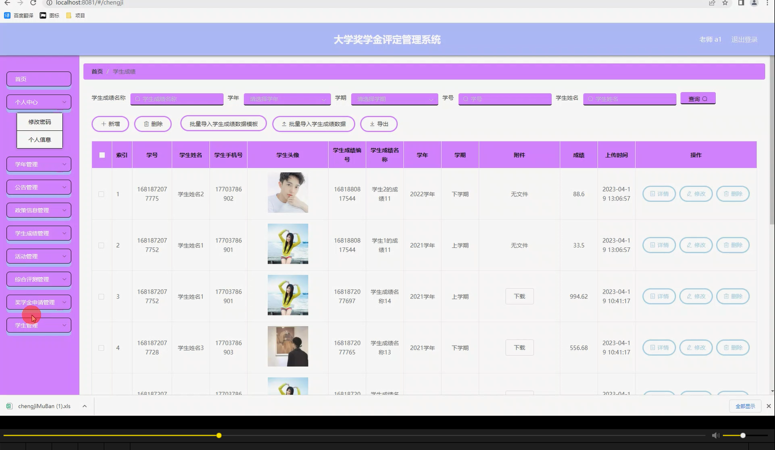This screenshot has height=450, width=775.
Task: Download 批量导入学生成绩数据模板
Action: (x=223, y=124)
